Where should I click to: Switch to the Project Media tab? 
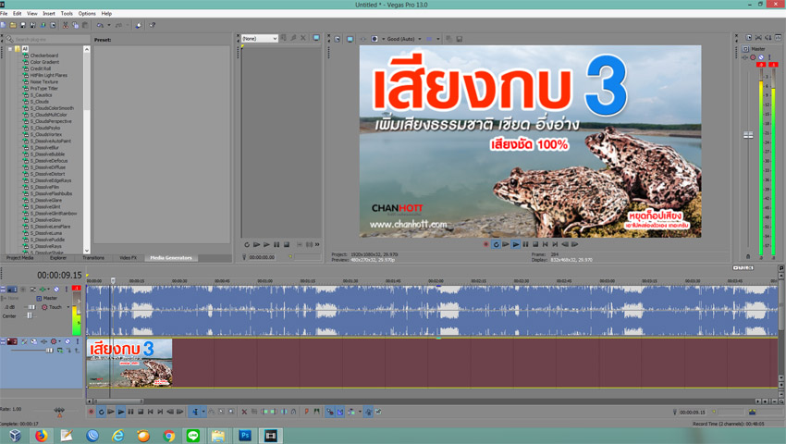(x=19, y=258)
